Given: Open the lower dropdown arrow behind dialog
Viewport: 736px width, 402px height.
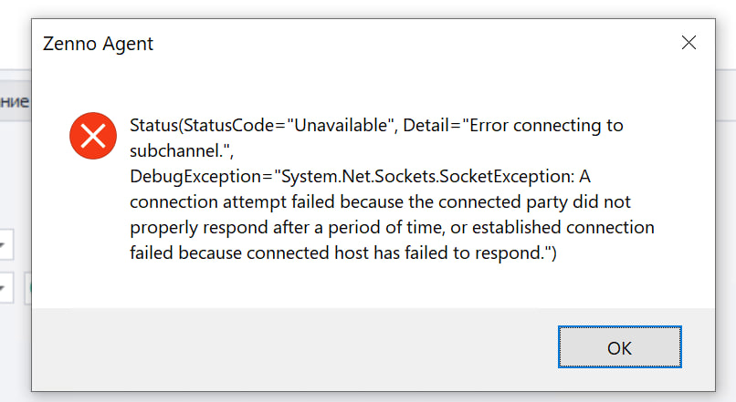Looking at the screenshot, I should point(5,290).
